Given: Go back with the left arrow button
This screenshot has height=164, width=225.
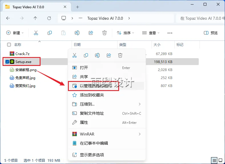Looking at the screenshot, I should click(x=8, y=18).
